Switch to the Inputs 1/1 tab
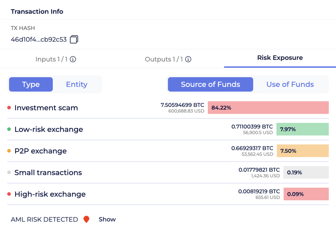This screenshot has width=336, height=232. [55, 59]
